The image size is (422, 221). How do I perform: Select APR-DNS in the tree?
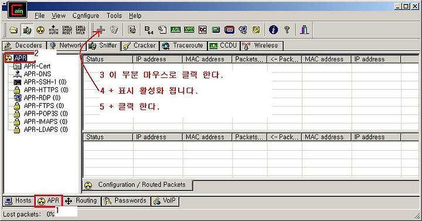[38, 74]
